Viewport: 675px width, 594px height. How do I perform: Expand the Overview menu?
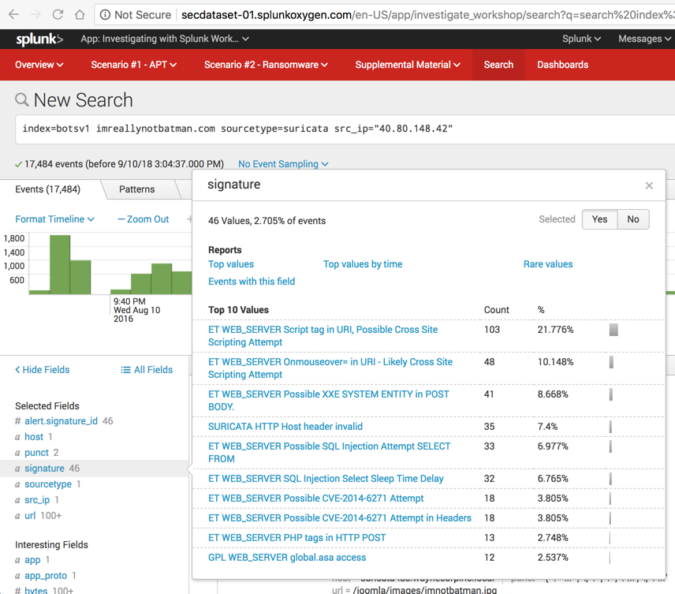click(39, 65)
